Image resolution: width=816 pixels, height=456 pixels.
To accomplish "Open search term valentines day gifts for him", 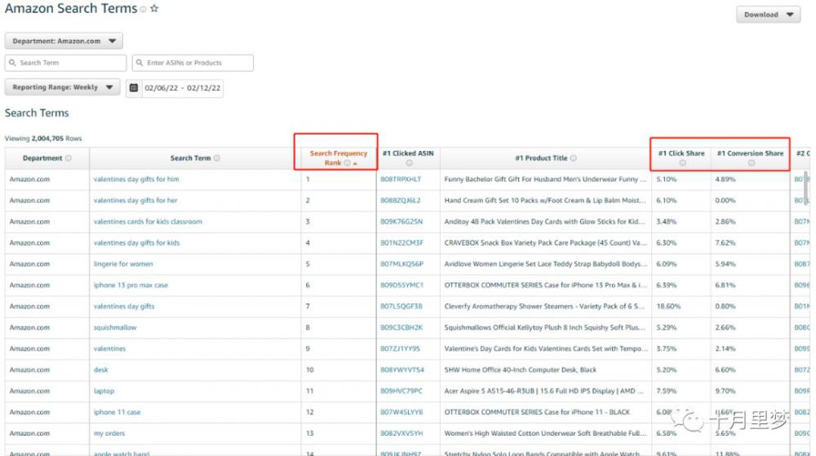I will (136, 179).
